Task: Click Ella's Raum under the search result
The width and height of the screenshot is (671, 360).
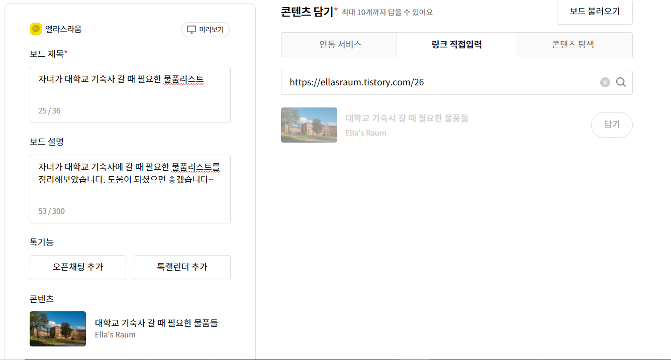Action: tap(366, 133)
